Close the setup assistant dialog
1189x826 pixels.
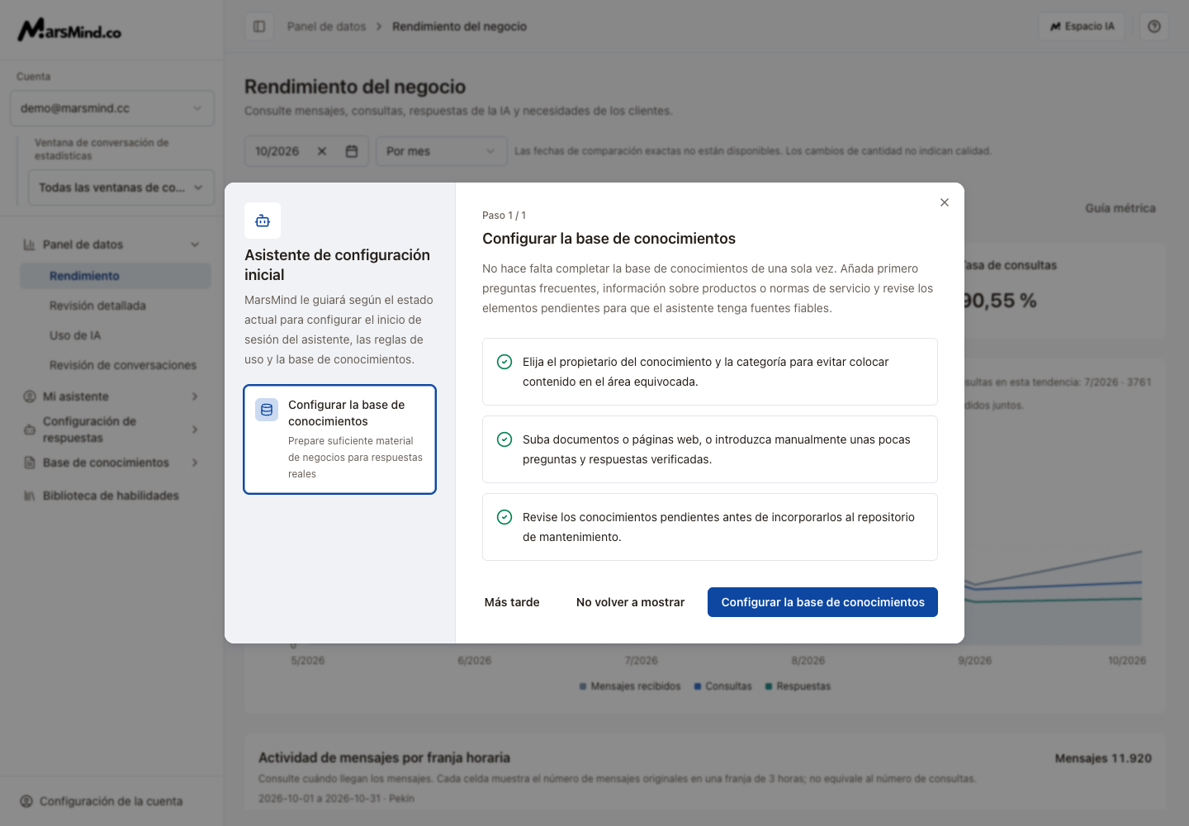tap(945, 202)
